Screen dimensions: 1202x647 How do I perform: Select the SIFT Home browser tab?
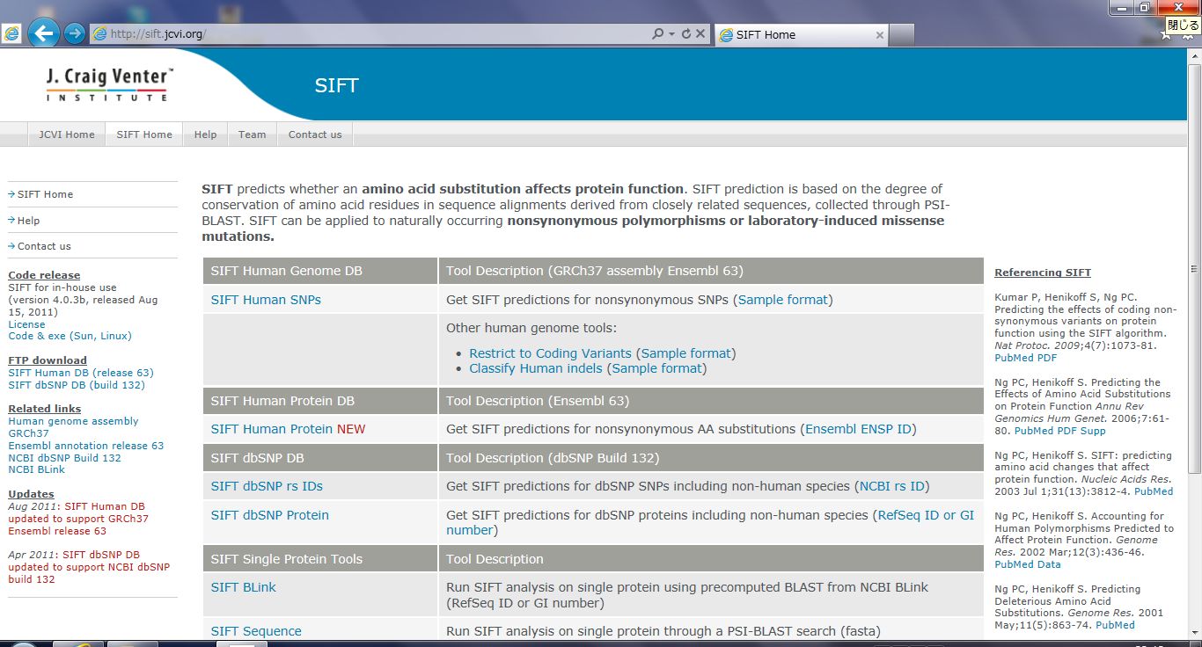[x=802, y=35]
